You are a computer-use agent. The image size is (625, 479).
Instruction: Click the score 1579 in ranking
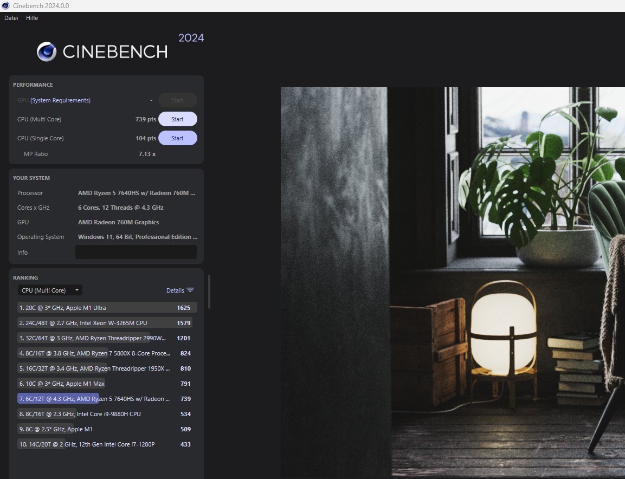tap(183, 323)
